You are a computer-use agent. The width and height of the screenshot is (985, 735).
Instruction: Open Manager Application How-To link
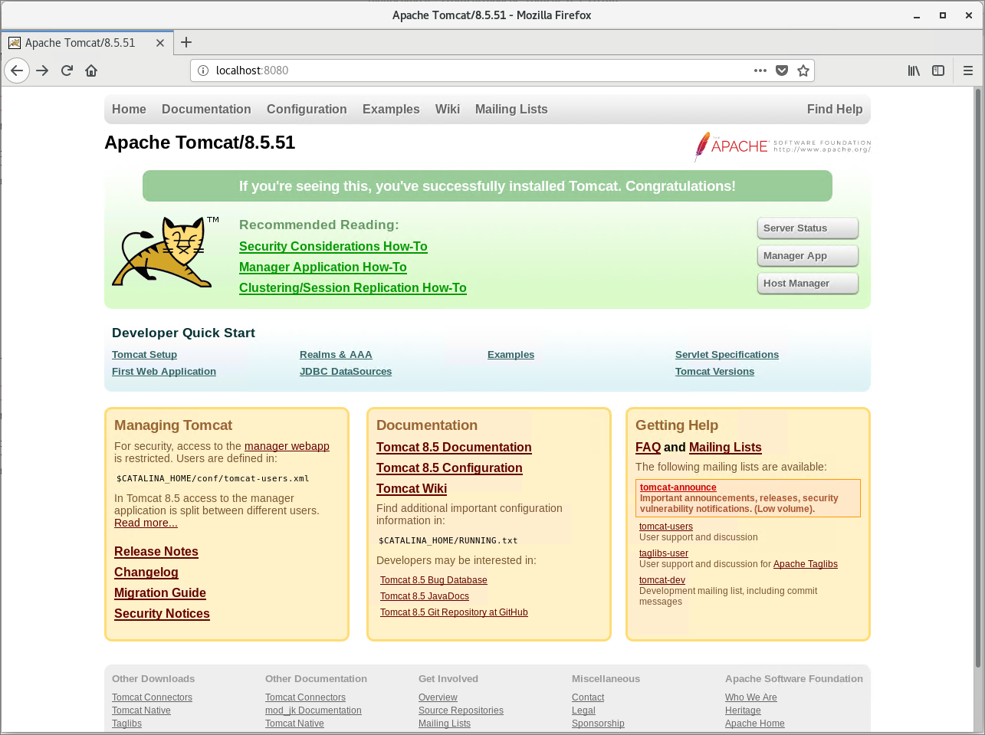[x=323, y=267]
